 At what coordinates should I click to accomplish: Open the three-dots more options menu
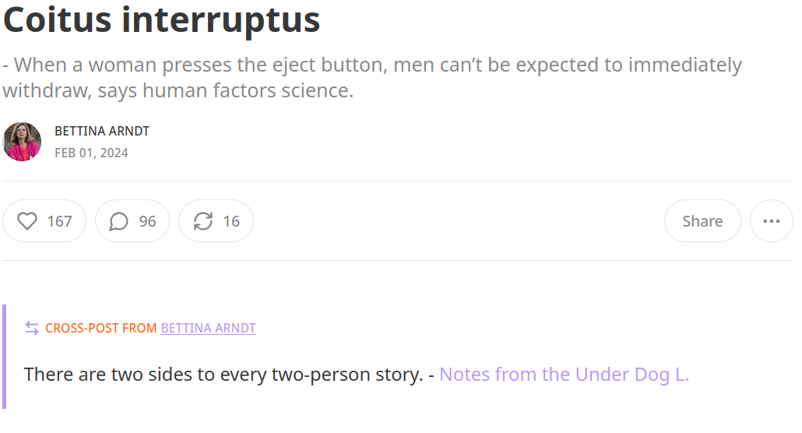pyautogui.click(x=771, y=221)
